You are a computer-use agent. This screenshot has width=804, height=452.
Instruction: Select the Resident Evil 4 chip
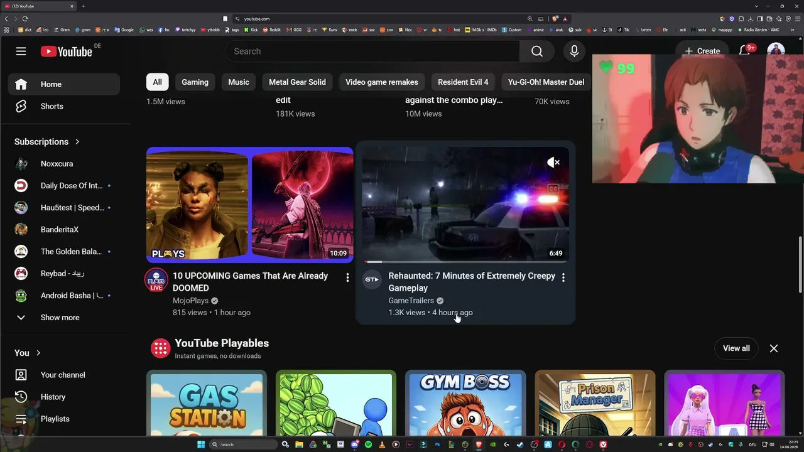[x=463, y=82]
